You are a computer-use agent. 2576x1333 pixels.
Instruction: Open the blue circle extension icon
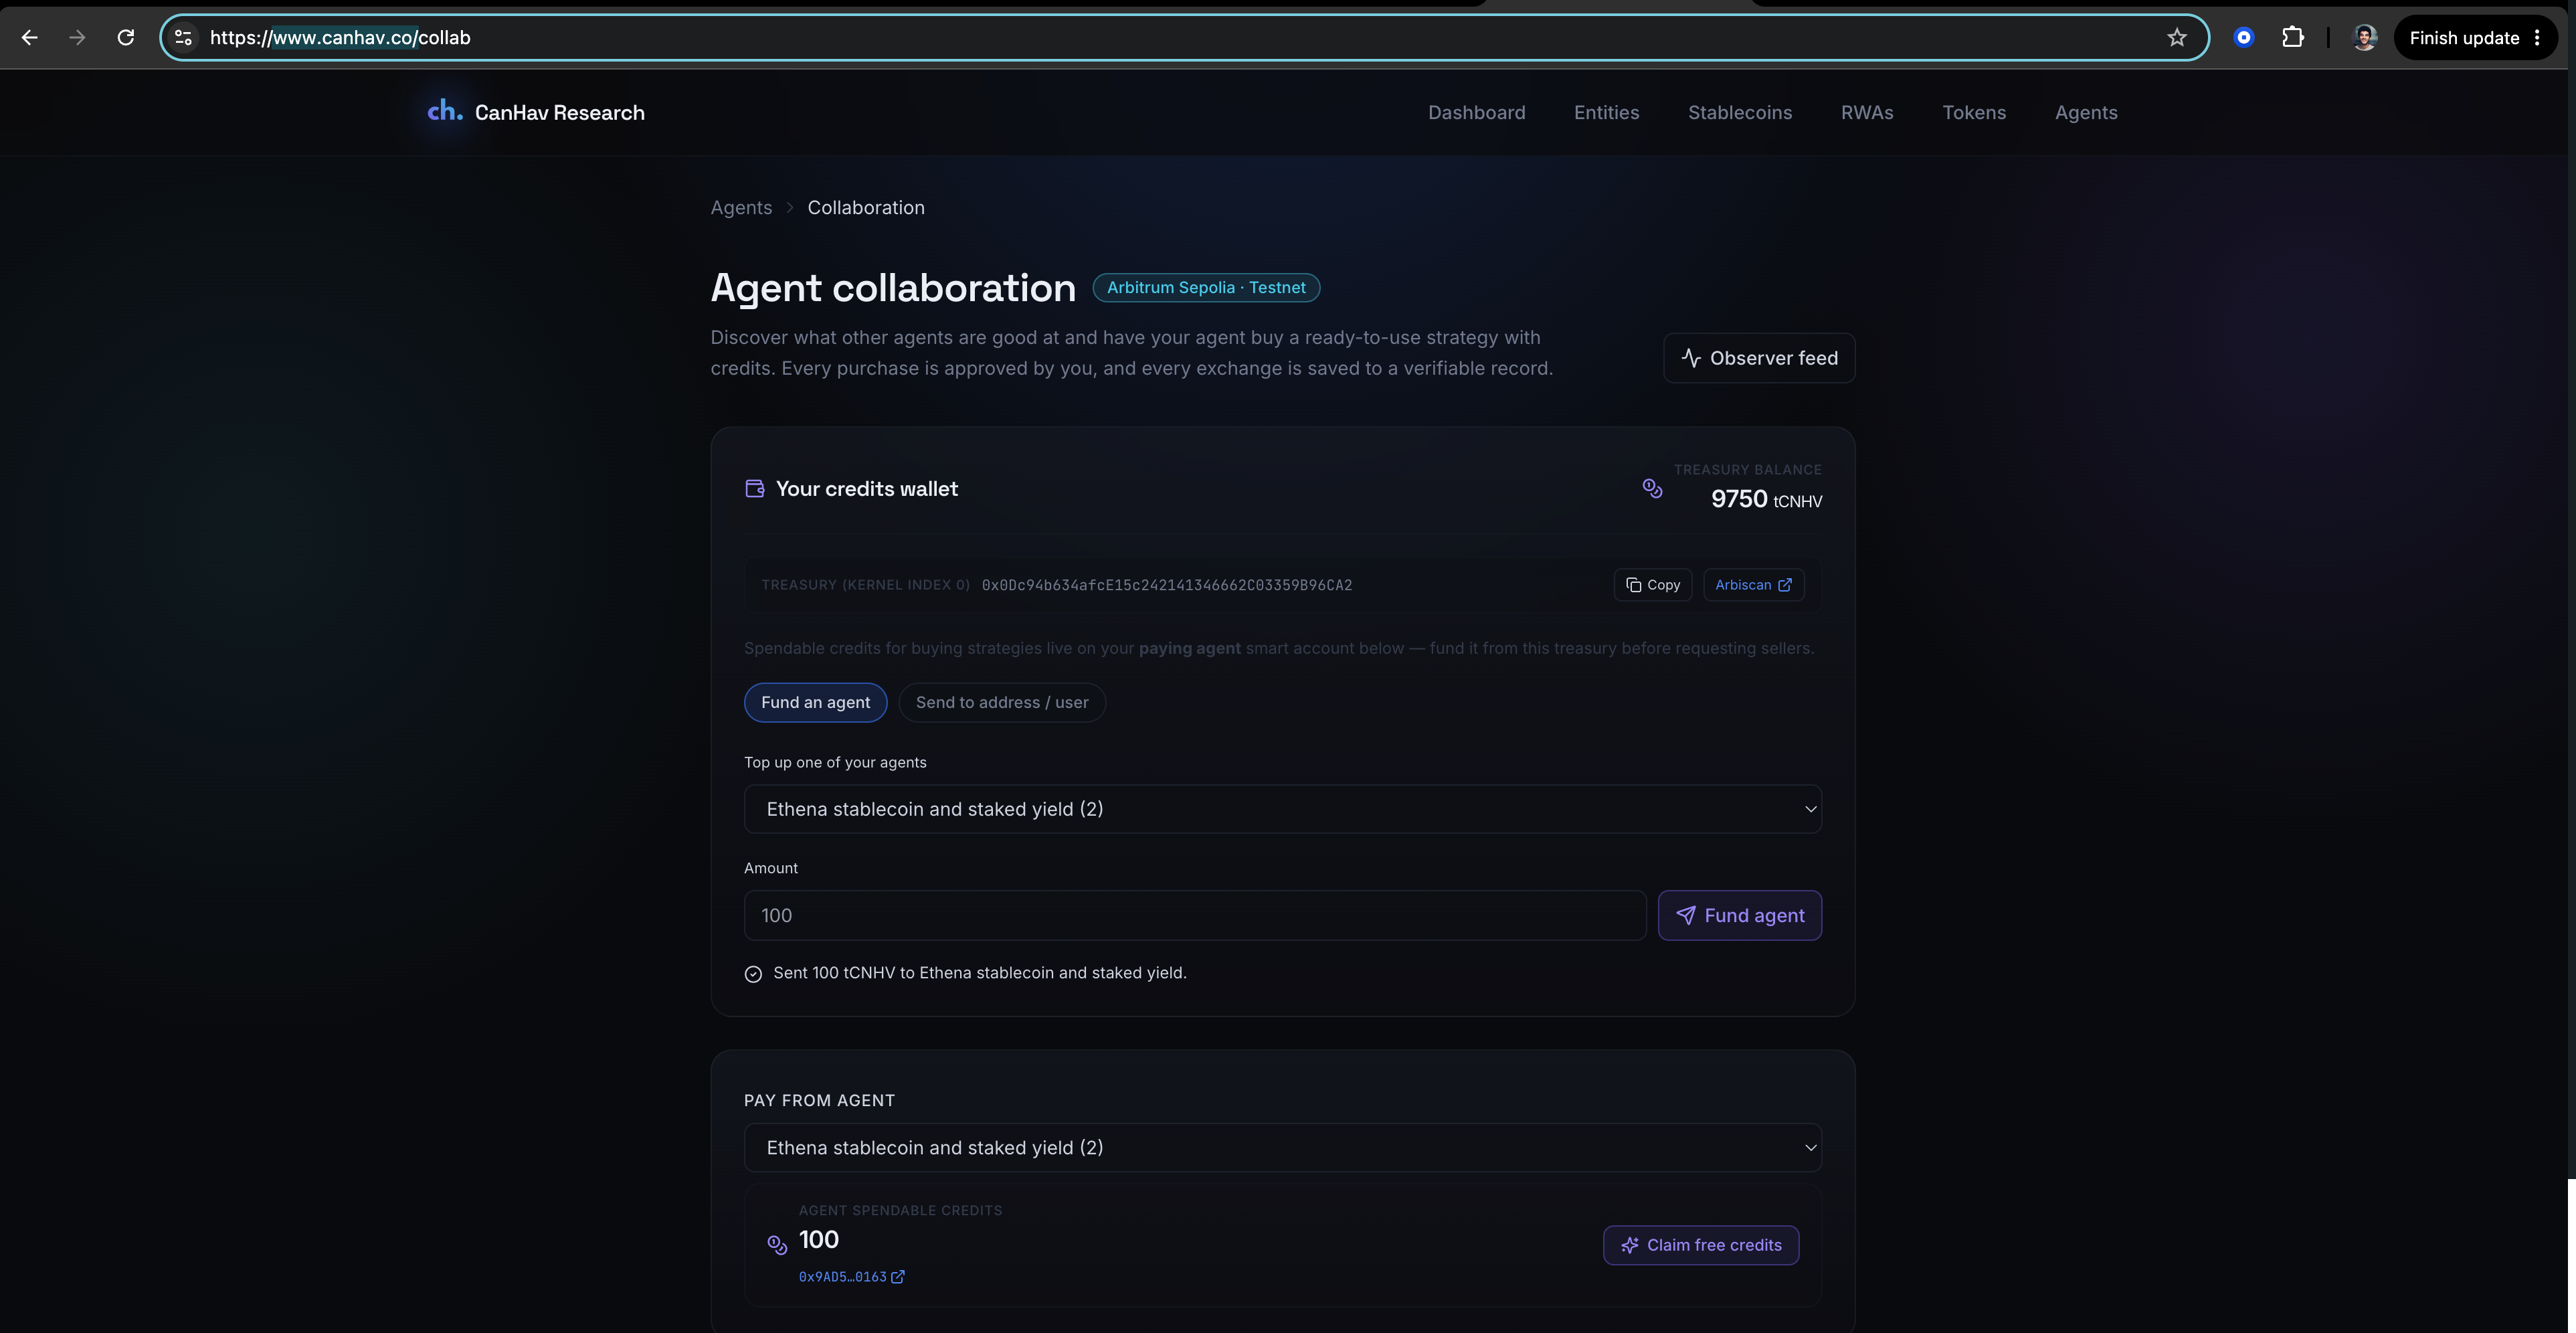pyautogui.click(x=2244, y=38)
